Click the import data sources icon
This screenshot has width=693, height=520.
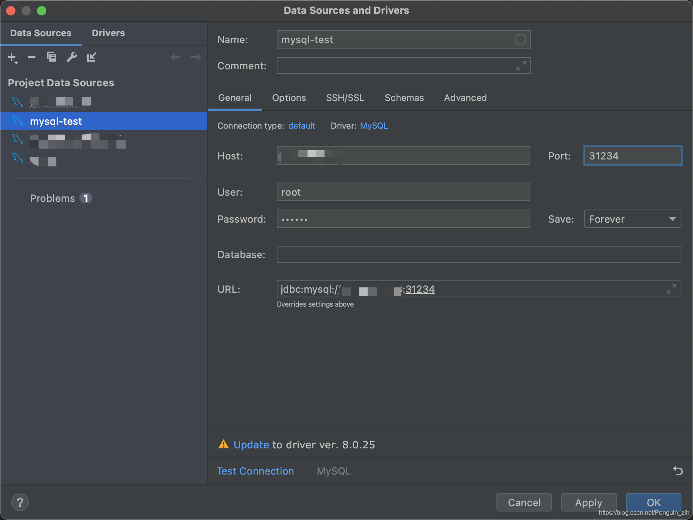click(x=92, y=57)
